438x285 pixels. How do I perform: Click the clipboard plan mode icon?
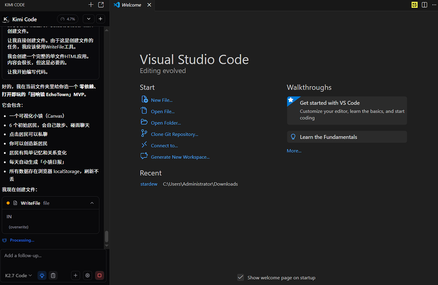coord(53,275)
